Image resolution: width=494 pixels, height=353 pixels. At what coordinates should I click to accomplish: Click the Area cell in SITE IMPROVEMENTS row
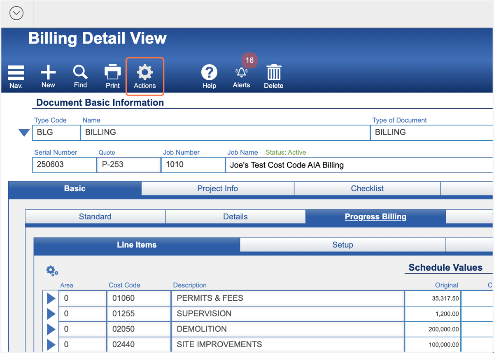click(82, 345)
